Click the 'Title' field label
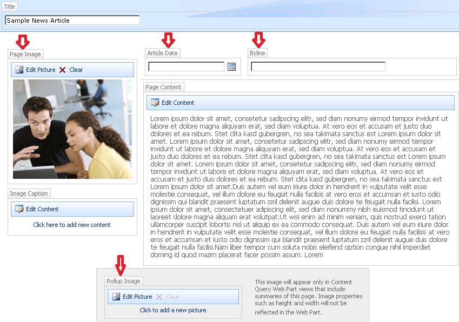This screenshot has height=322, width=459. point(9,6)
